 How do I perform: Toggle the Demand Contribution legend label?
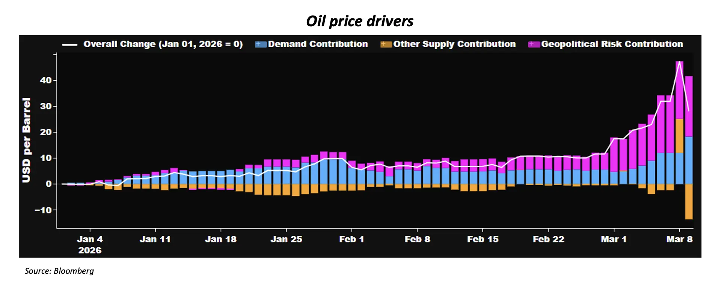click(318, 44)
